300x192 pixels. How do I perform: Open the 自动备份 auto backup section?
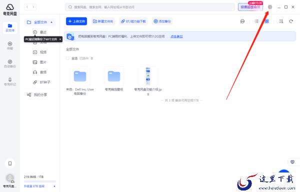(x=10, y=63)
